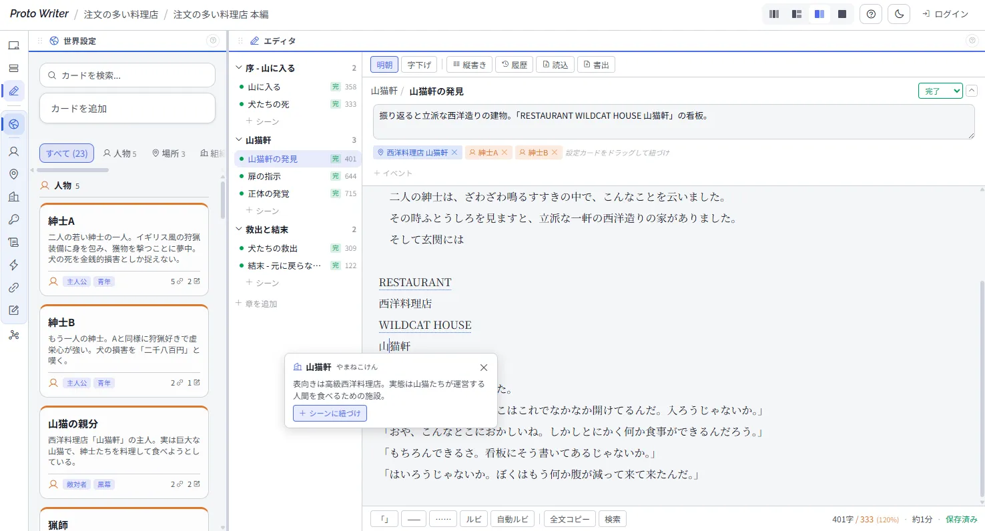Enable dark mode with moon icon
This screenshot has height=531, width=985.
click(x=898, y=13)
